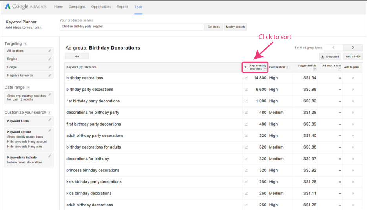Show trend chart for decorations for birthday party
The height and width of the screenshot is (210, 367).
[246, 113]
